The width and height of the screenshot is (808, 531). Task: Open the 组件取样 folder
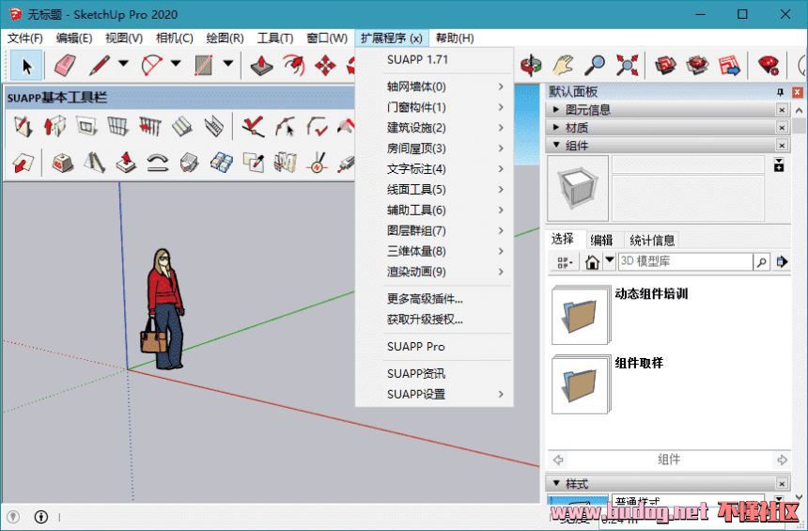coord(581,384)
